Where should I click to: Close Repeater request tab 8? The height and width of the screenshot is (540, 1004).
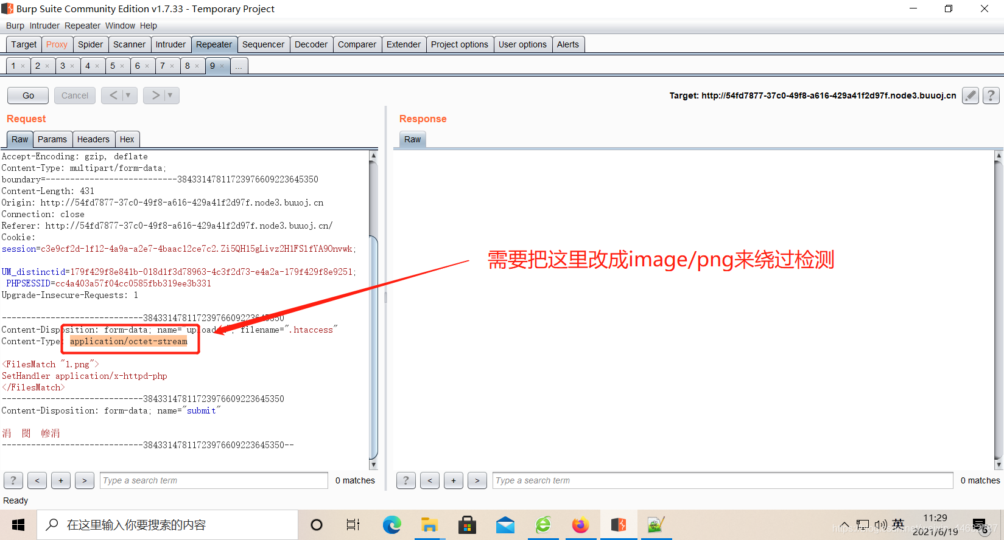(x=197, y=66)
